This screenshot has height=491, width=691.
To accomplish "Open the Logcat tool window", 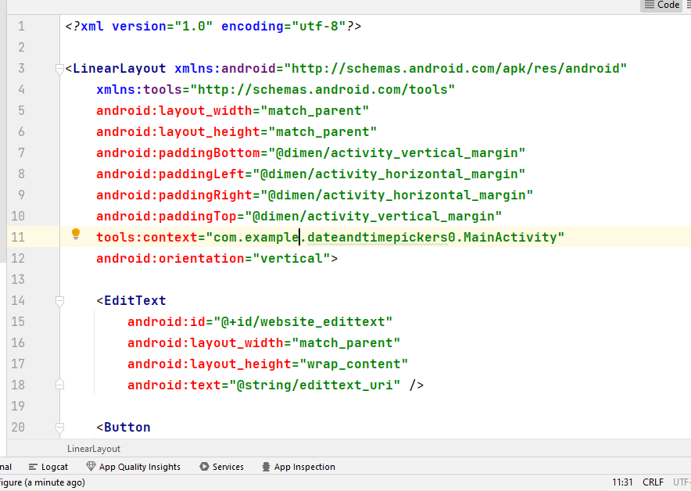I will 48,467.
